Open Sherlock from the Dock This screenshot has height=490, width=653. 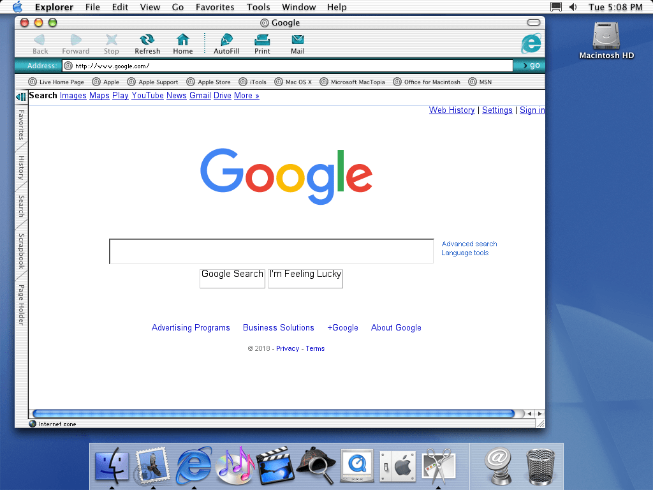tap(316, 466)
